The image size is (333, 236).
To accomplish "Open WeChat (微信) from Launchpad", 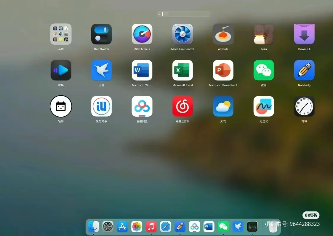I will (264, 70).
